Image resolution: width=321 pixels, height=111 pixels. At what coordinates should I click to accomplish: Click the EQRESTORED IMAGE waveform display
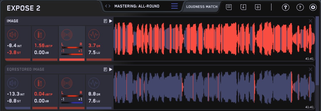tap(214, 87)
